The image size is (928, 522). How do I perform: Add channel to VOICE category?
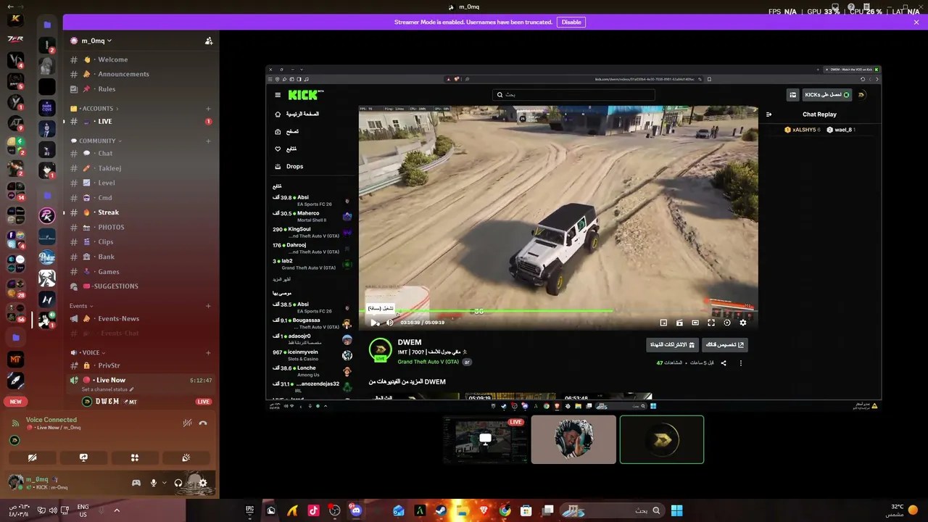[x=208, y=353]
